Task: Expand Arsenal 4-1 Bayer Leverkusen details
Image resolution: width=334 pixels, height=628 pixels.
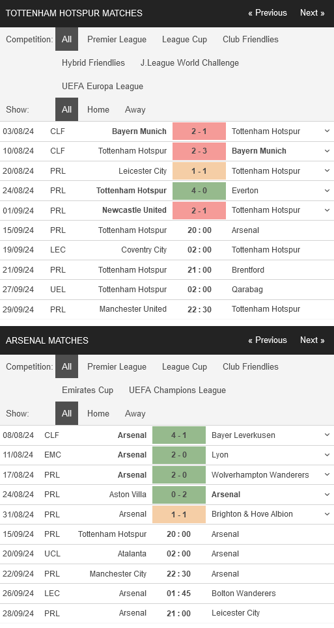Action: (x=327, y=435)
